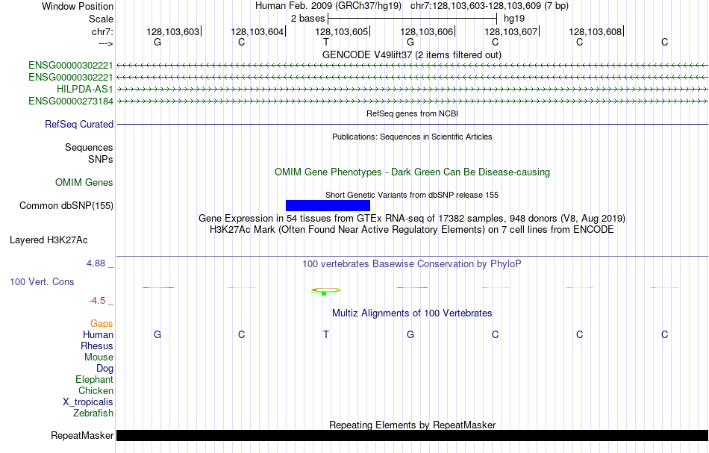Click the 4.88 PhyloP upper axis value

click(x=96, y=263)
